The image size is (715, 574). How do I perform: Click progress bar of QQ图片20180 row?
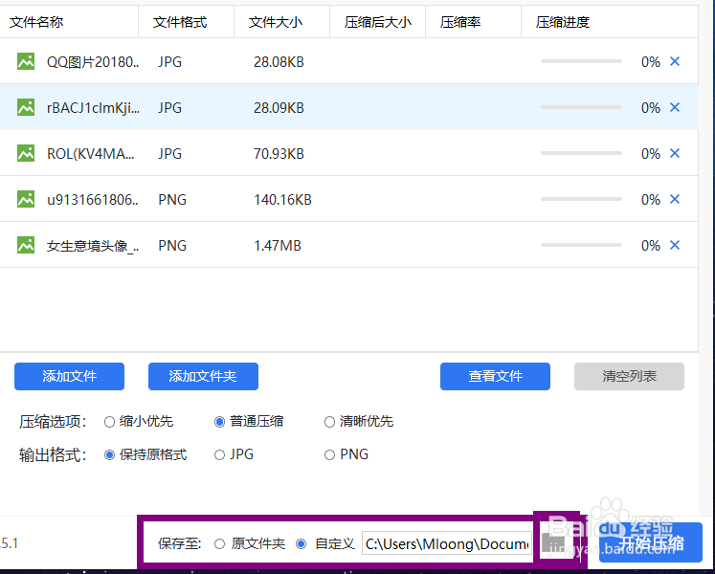click(x=581, y=61)
